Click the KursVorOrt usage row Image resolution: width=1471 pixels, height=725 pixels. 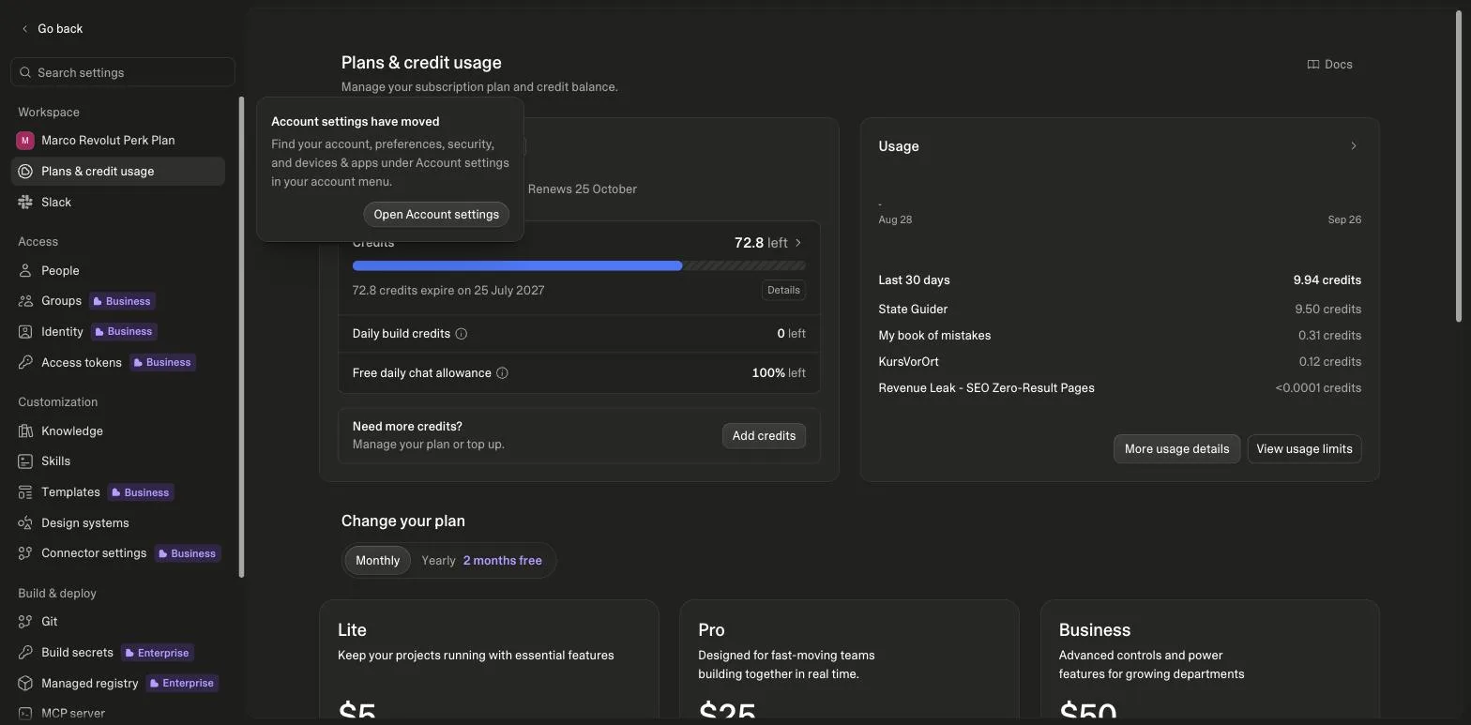[1119, 362]
